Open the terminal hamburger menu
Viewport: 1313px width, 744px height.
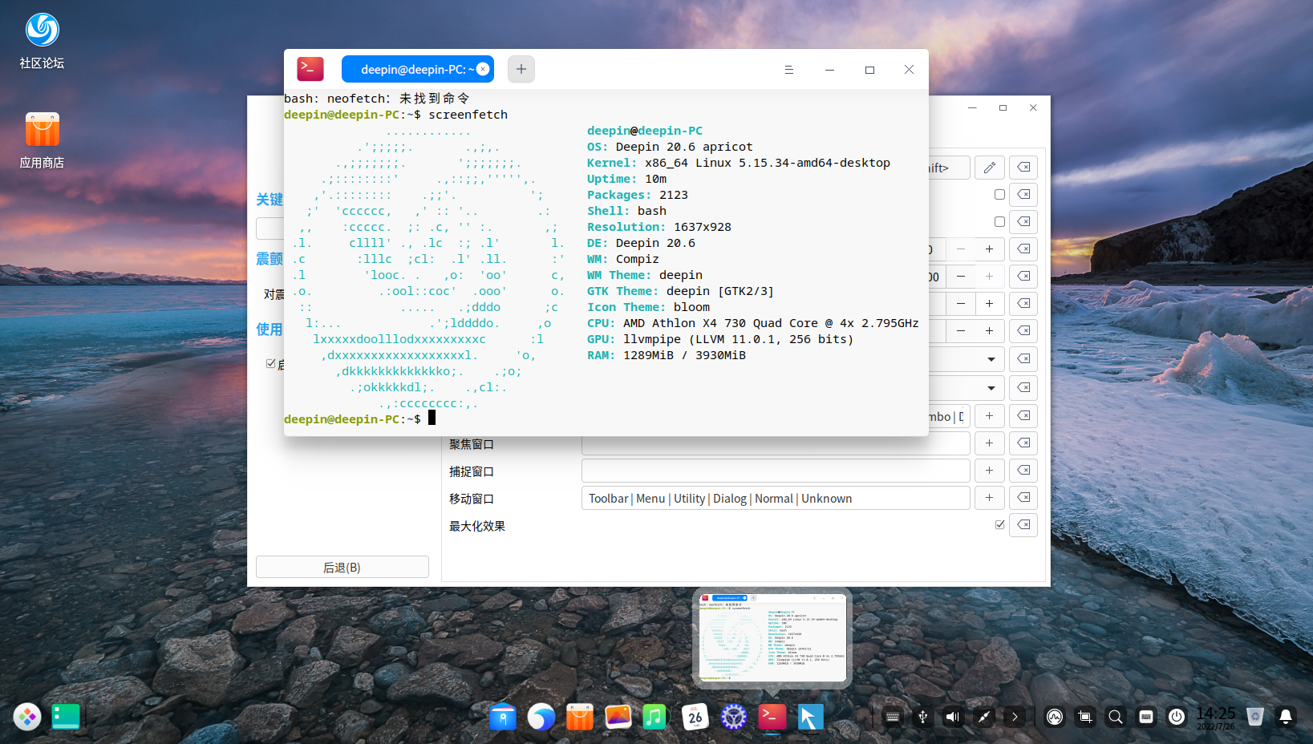[788, 70]
